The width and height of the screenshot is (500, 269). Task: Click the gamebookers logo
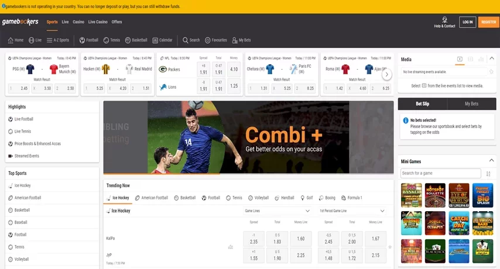[20, 22]
